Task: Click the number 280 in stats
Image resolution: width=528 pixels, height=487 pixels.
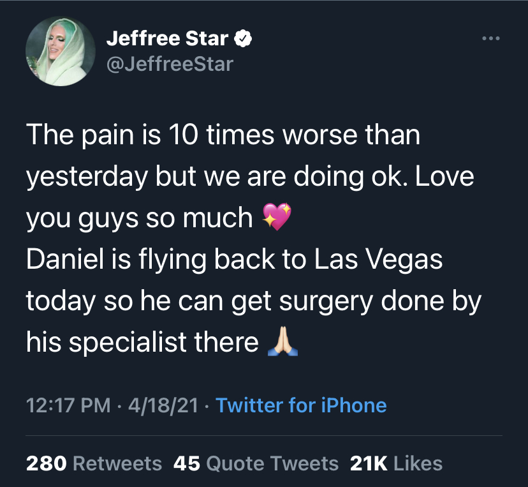Action: 46,463
